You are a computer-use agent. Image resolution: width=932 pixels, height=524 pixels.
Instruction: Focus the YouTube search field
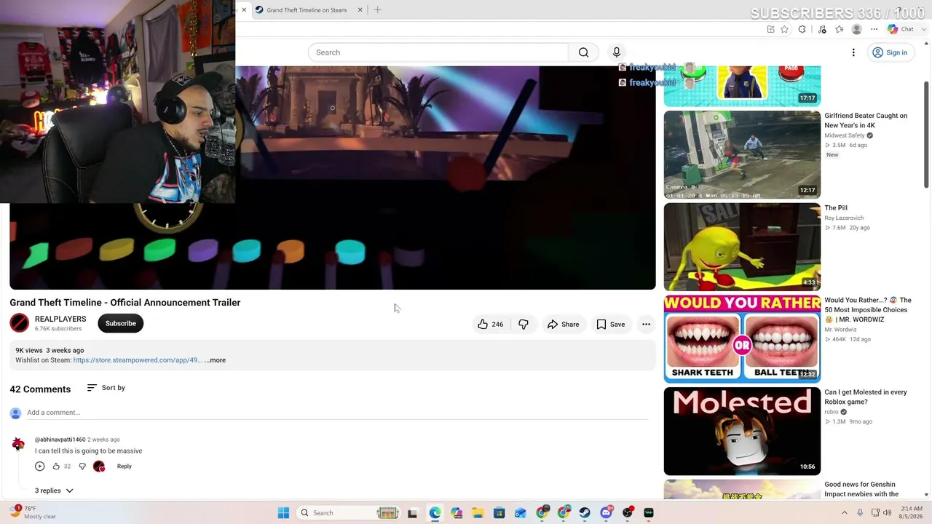tap(438, 52)
